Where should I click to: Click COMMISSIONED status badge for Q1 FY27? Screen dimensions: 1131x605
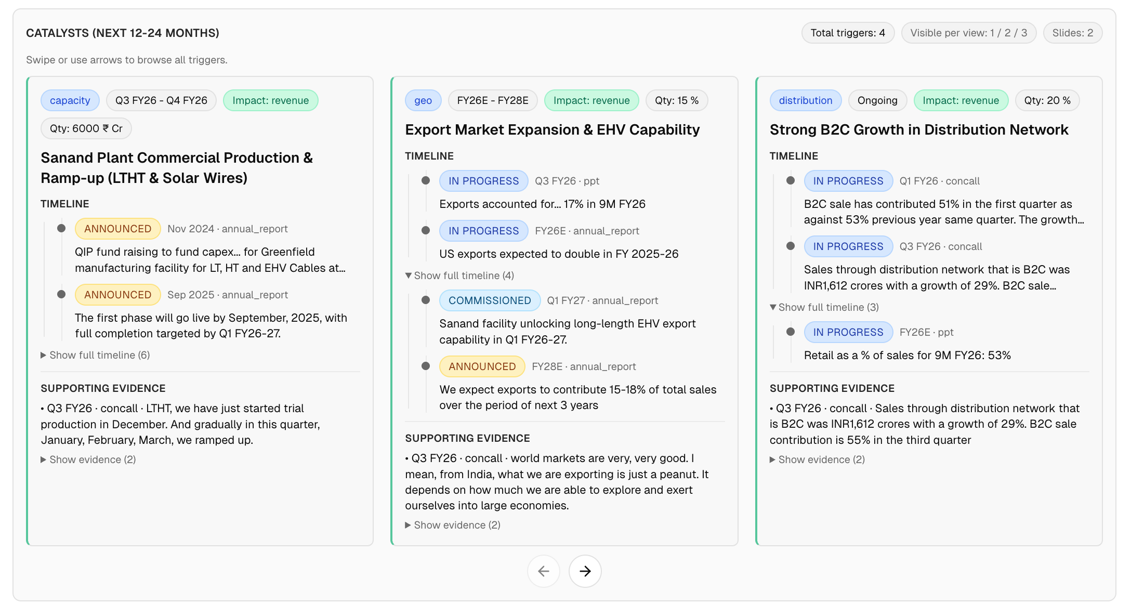(x=490, y=300)
